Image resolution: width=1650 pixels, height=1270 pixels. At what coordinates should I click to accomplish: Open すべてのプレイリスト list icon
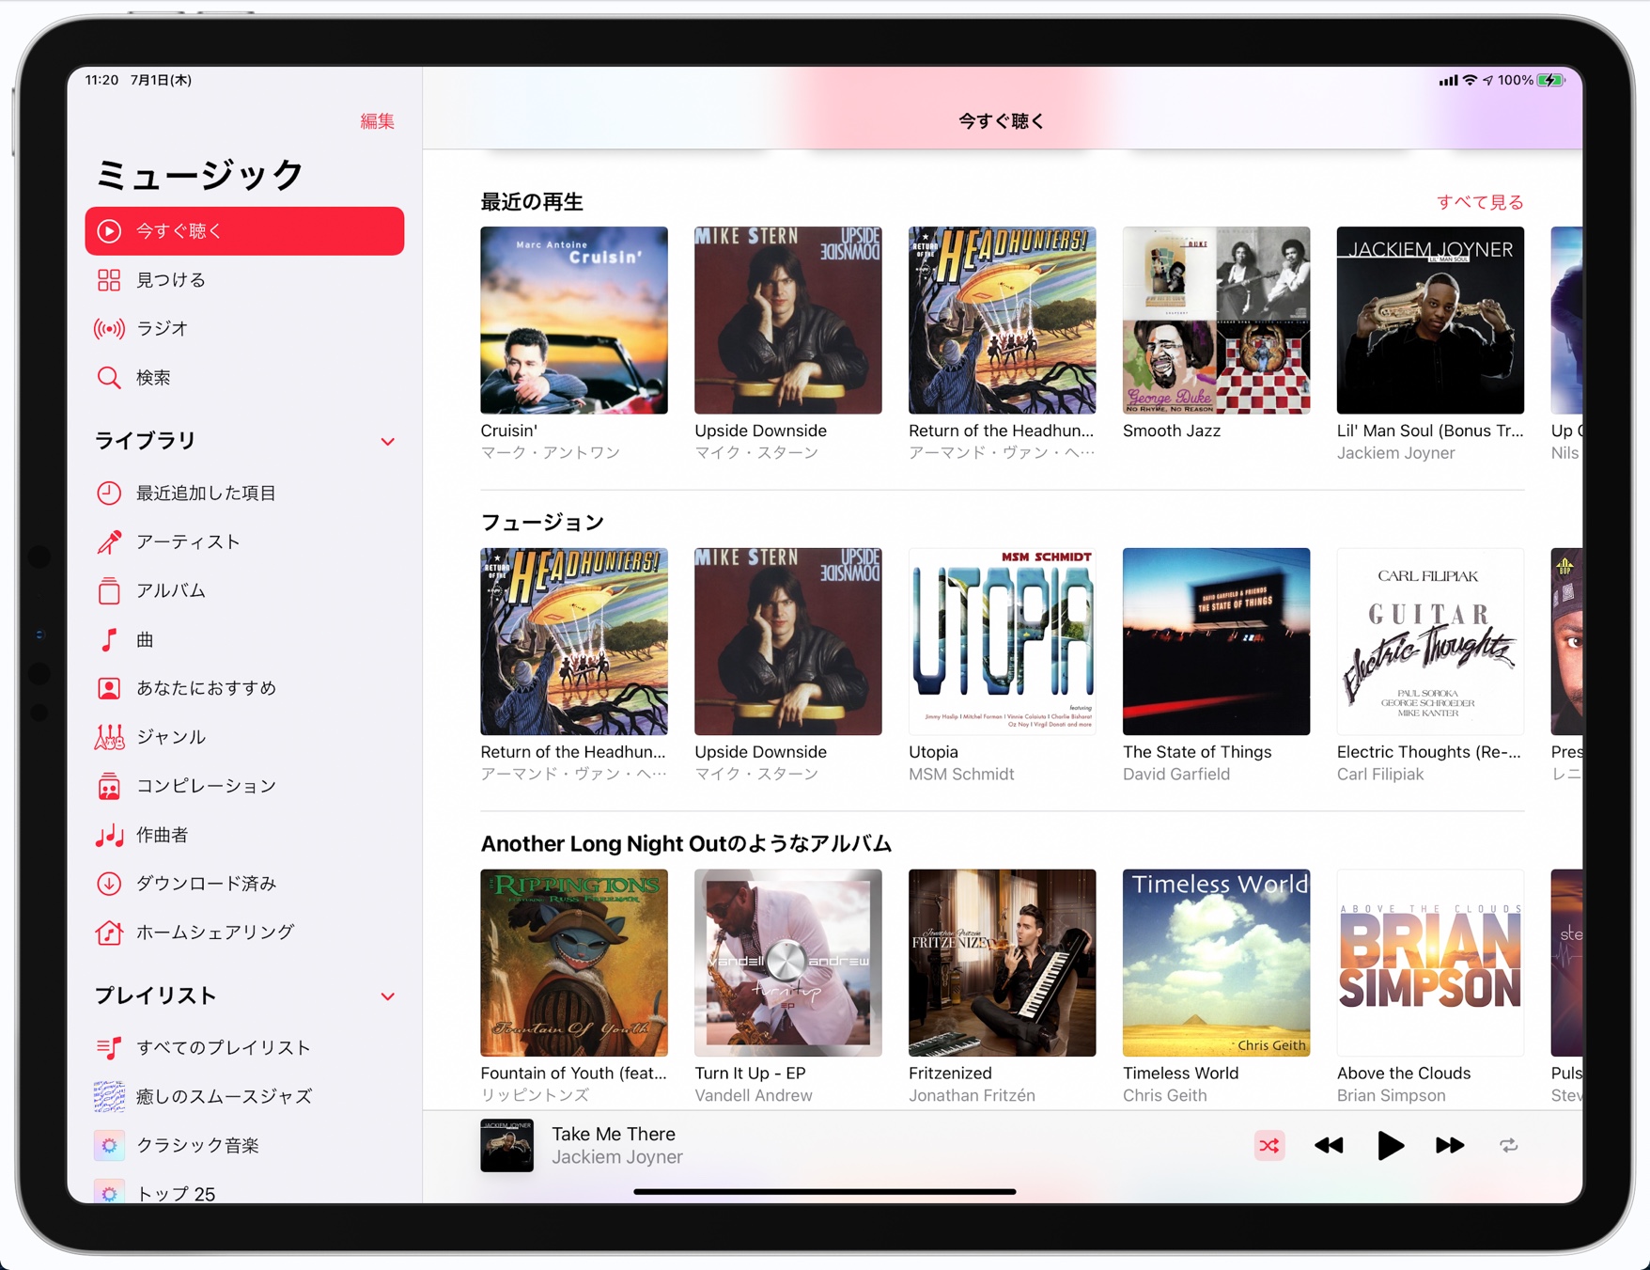pos(109,1047)
